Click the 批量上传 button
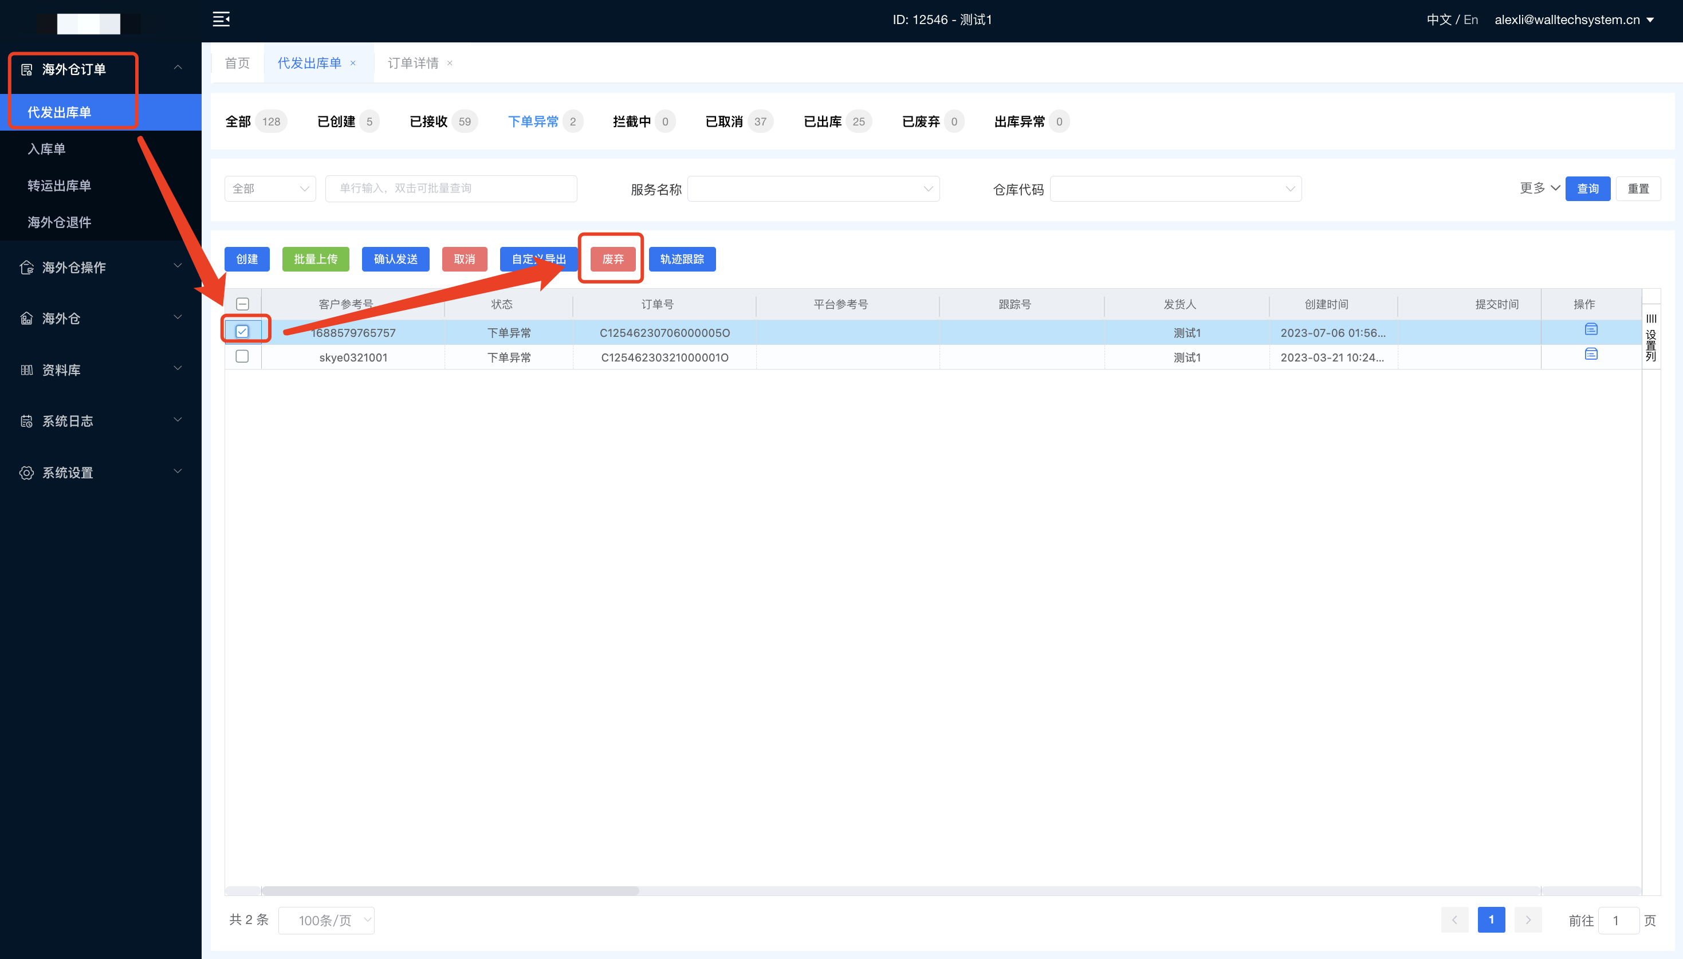 (316, 260)
